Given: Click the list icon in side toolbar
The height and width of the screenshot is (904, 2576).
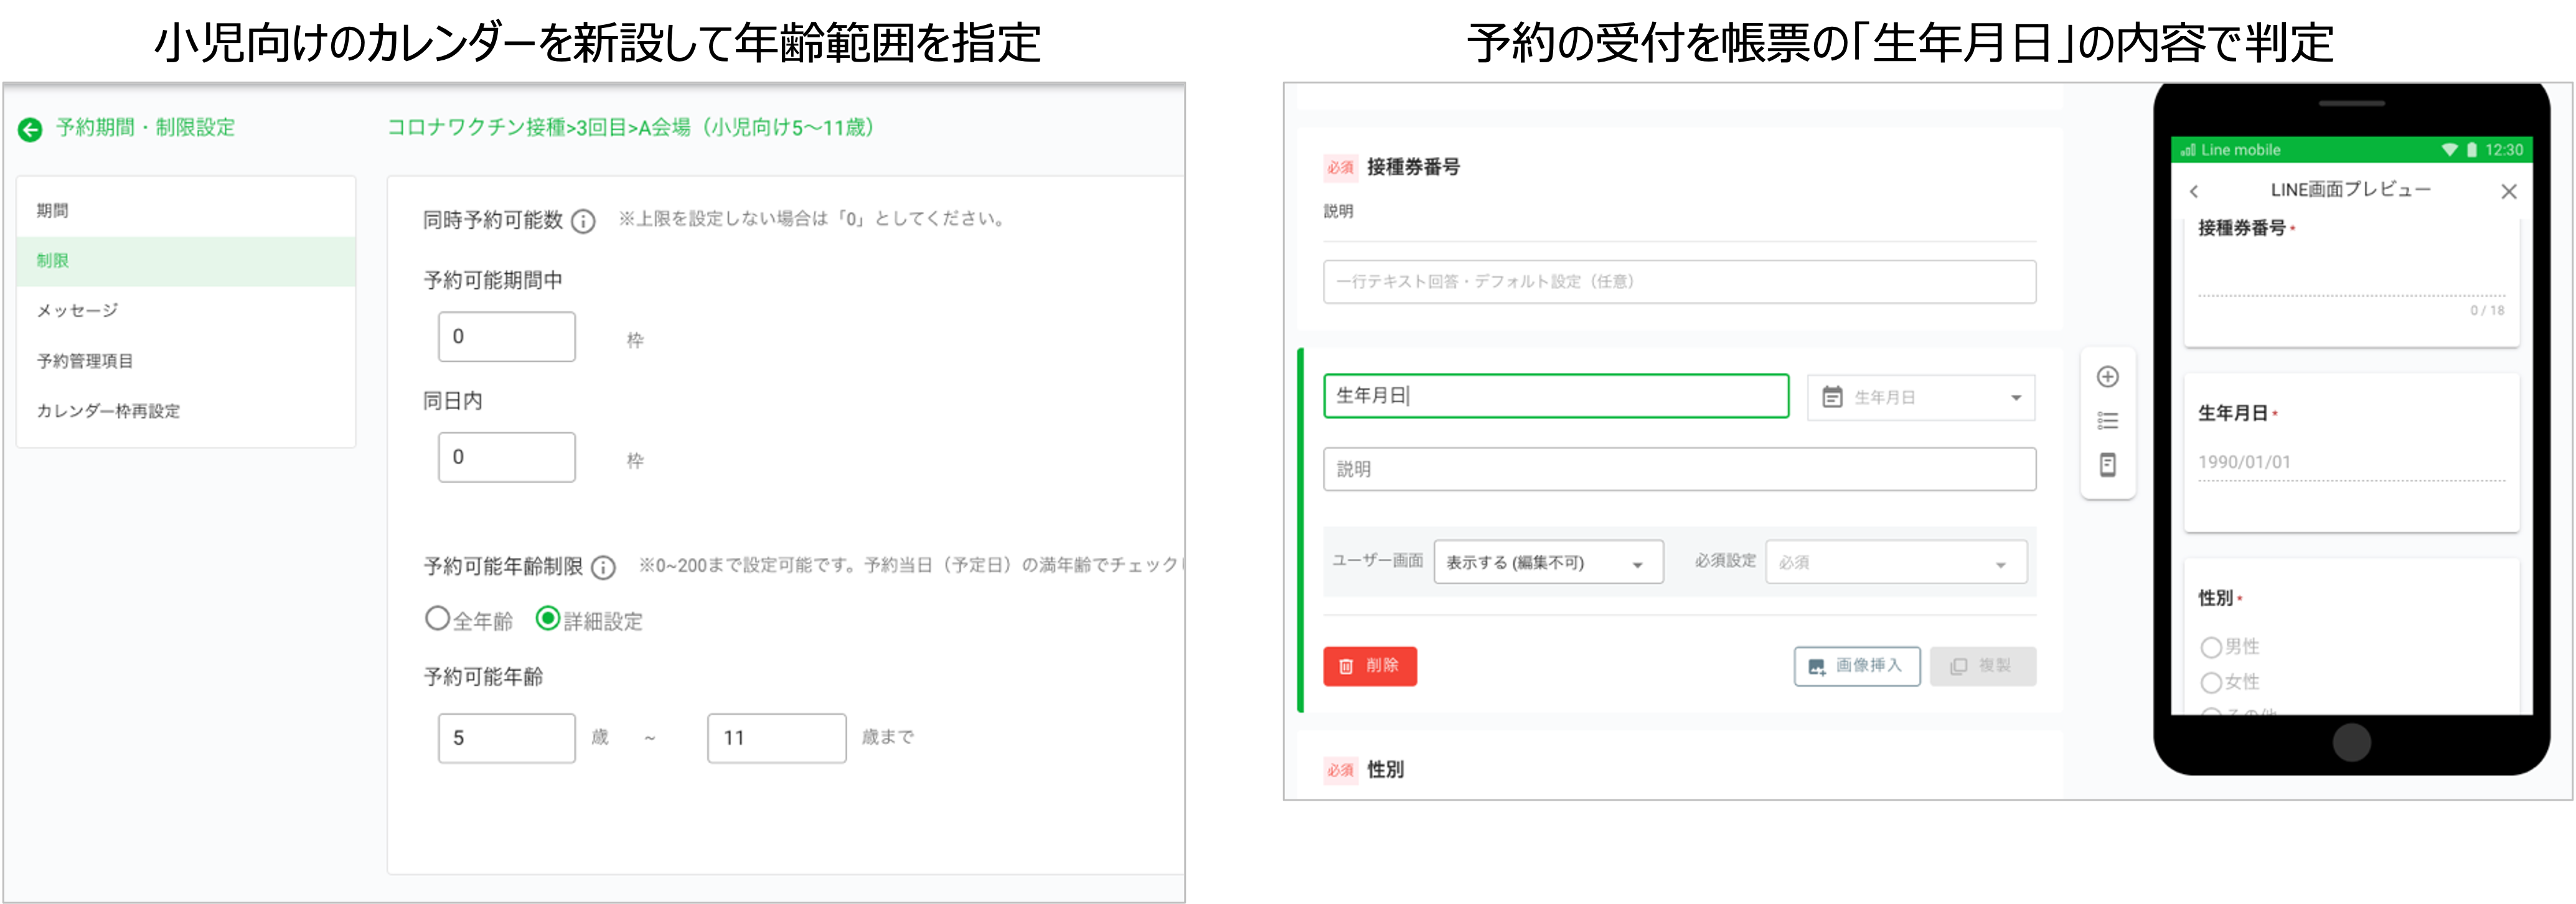Looking at the screenshot, I should tap(2107, 421).
